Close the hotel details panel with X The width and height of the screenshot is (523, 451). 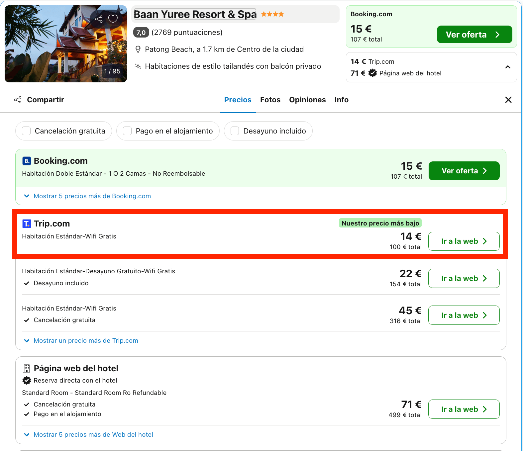[508, 100]
